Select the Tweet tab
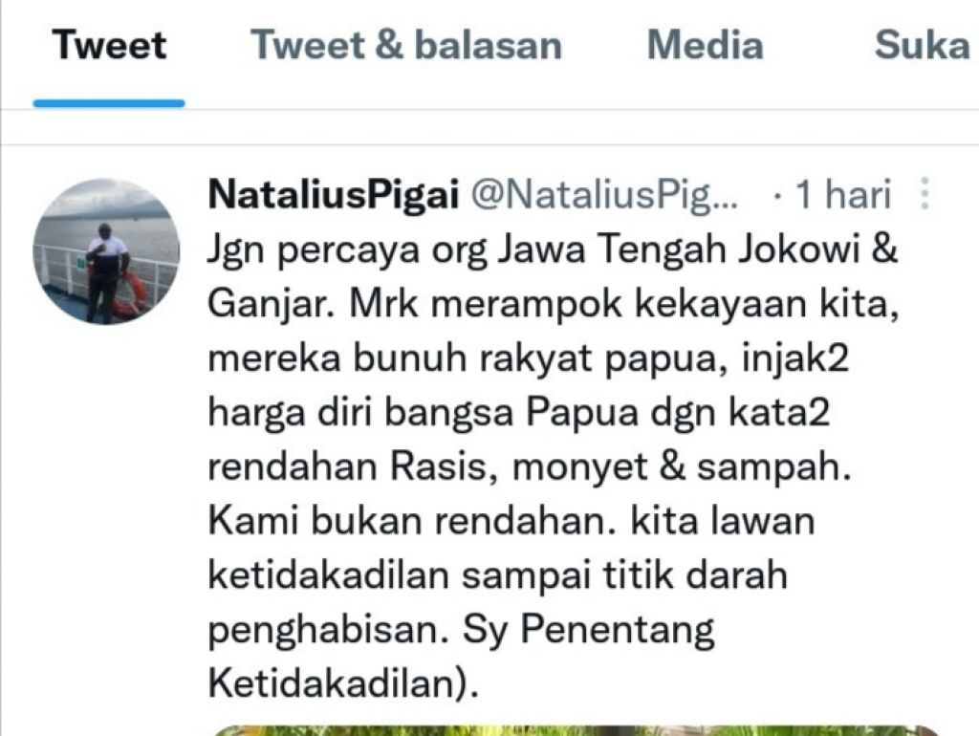 pos(109,46)
